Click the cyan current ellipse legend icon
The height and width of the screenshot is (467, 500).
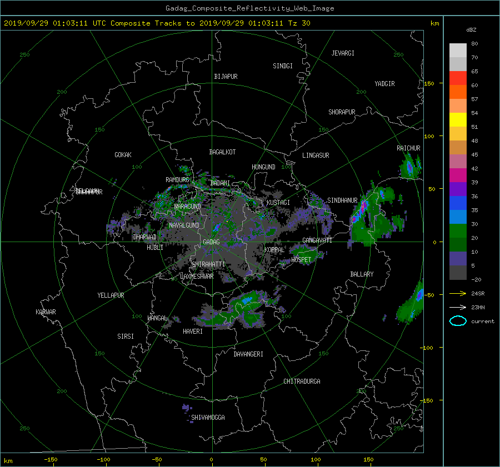coord(458,321)
